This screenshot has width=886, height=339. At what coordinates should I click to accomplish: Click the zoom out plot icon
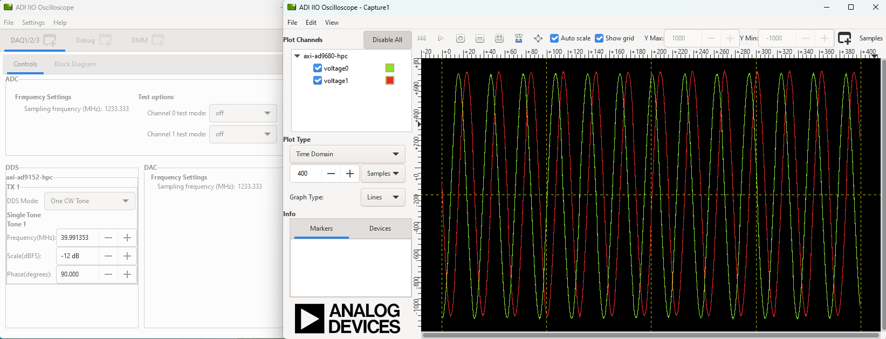480,38
